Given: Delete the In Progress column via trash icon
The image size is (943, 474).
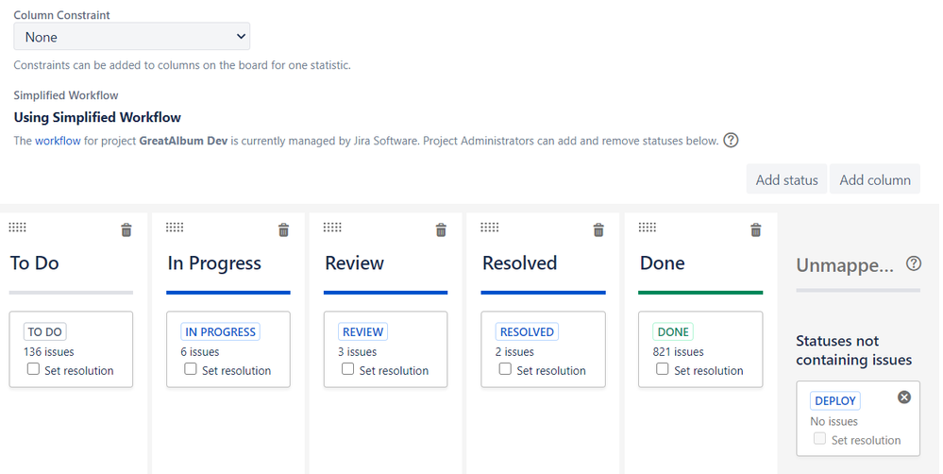Looking at the screenshot, I should point(284,229).
